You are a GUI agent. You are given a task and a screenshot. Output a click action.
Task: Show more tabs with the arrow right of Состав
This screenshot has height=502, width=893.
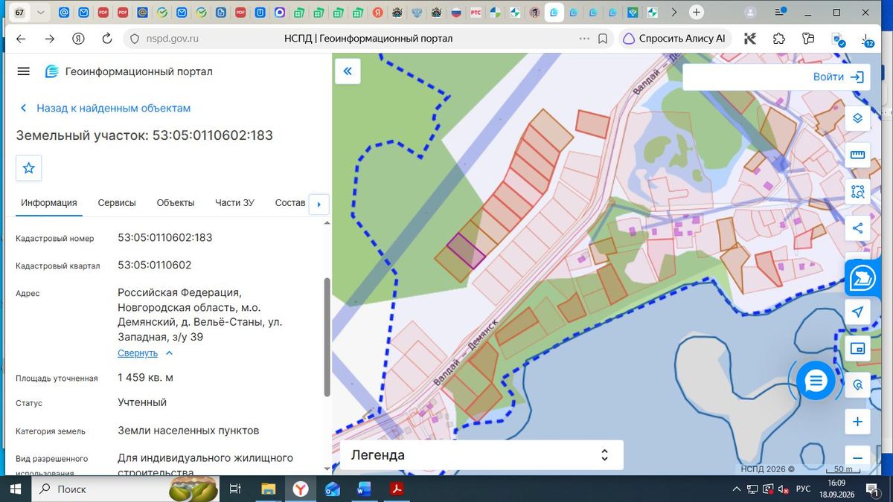pos(319,204)
